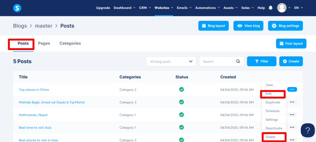Open three-dots menu for Best time to visit Asia

(x=292, y=127)
